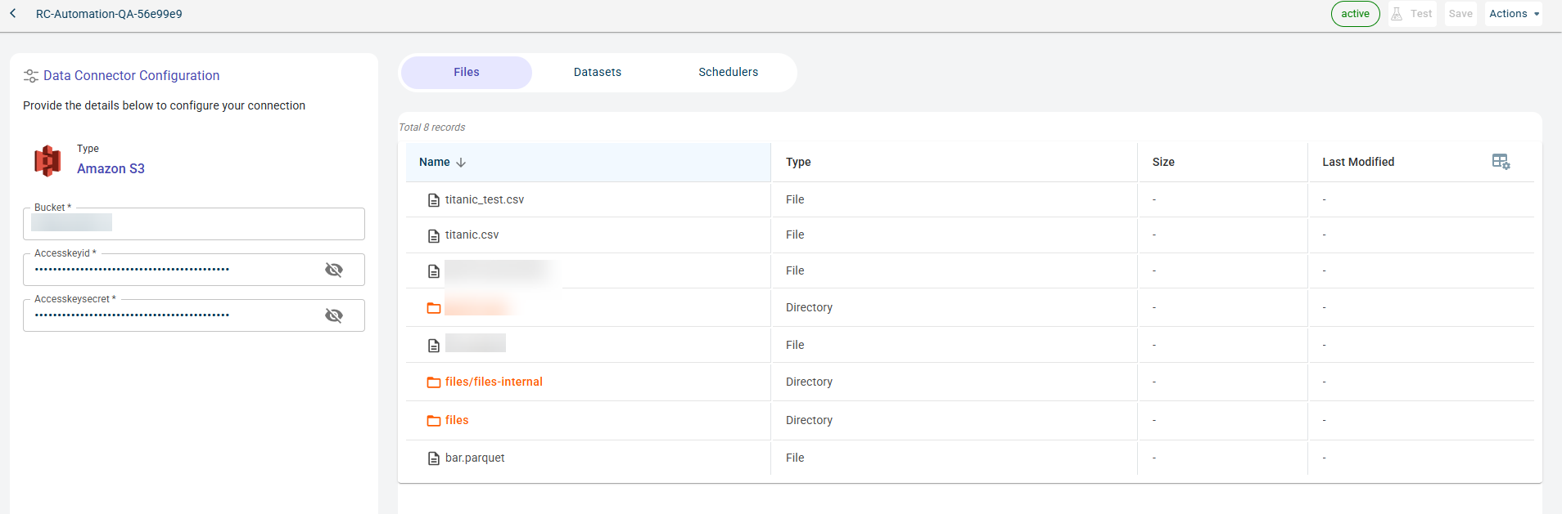1562x514 pixels.
Task: Click the back arrow beside connector name
Action: pyautogui.click(x=13, y=13)
